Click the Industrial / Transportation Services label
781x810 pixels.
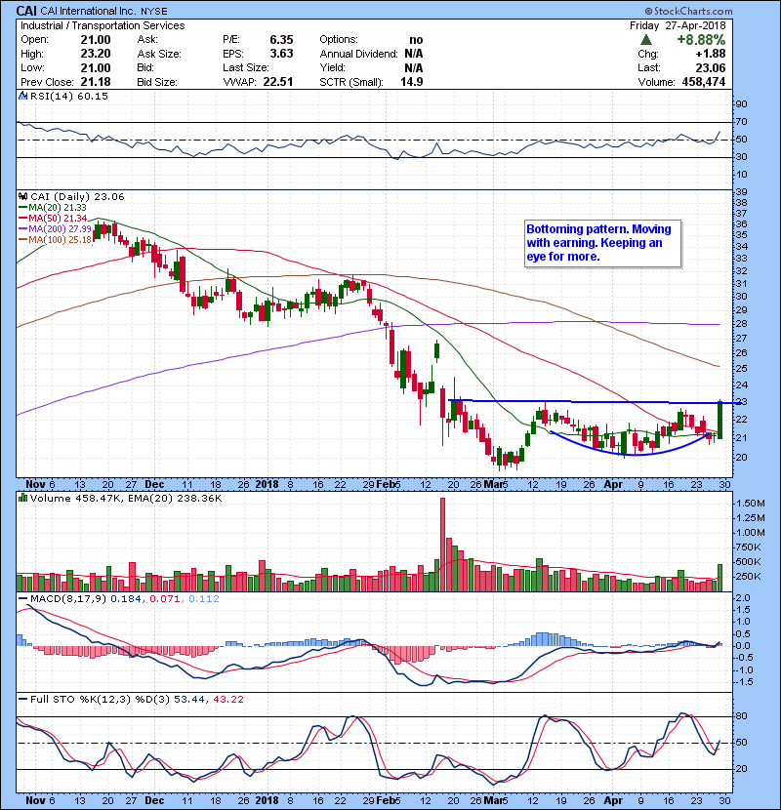click(x=103, y=25)
